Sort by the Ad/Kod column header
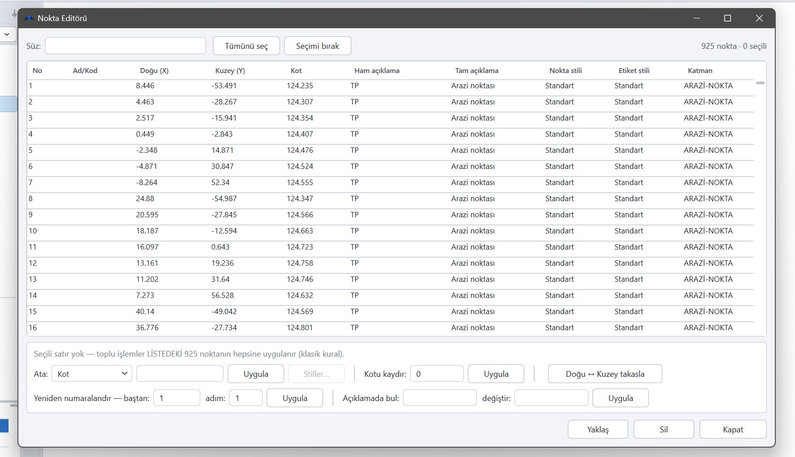 point(85,70)
